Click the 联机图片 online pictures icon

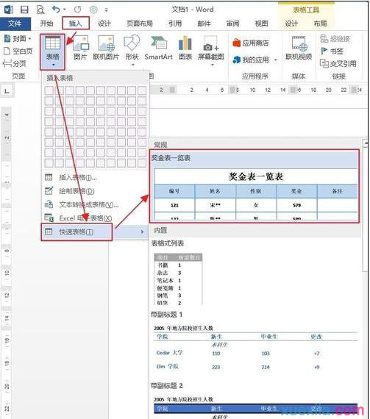click(x=106, y=49)
